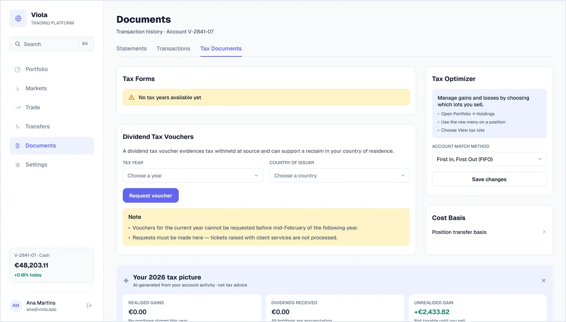Click the cash balance card €48,203.11

coord(52,266)
